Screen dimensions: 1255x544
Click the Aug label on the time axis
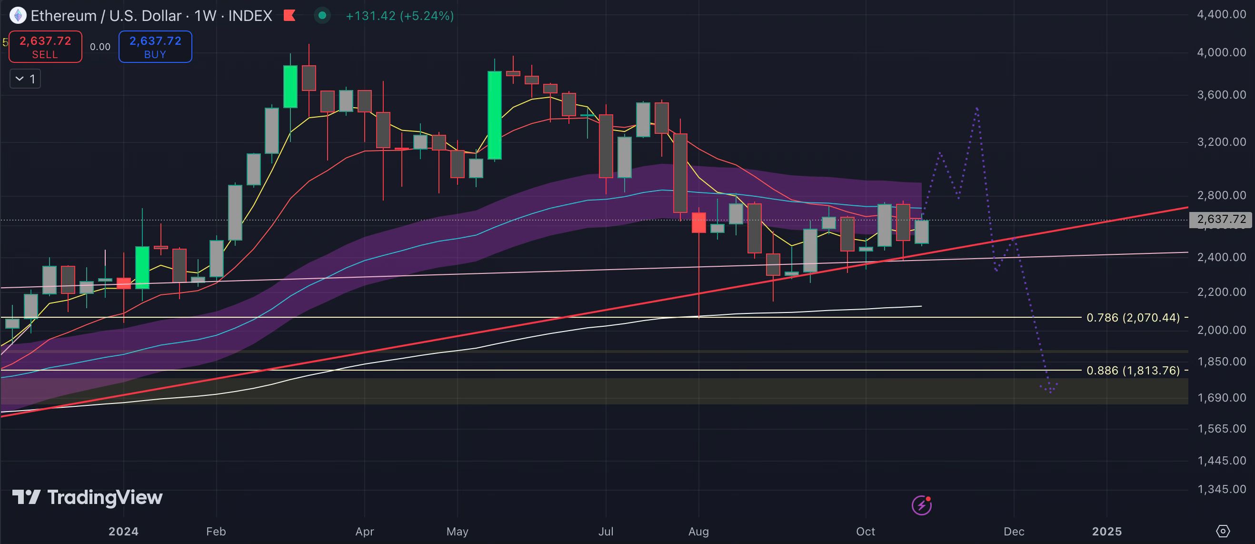[698, 531]
